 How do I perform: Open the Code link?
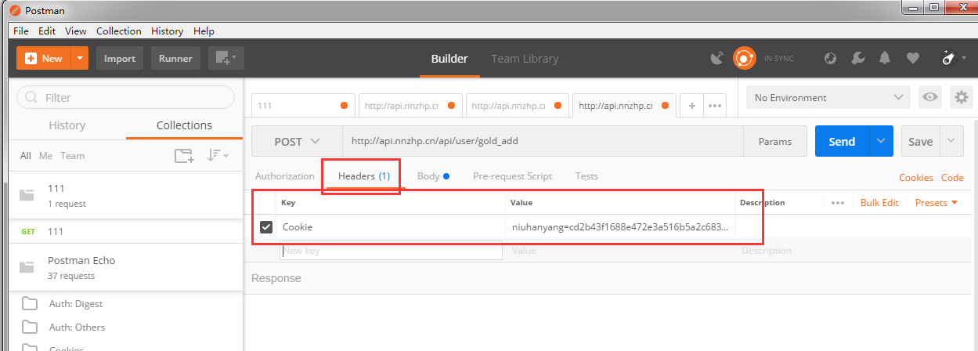point(952,178)
